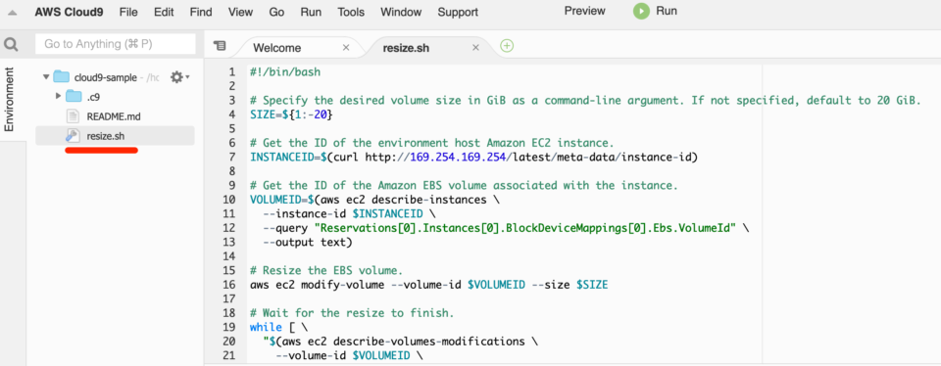
Task: Open the AWS Cloud9 menu
Action: click(68, 12)
